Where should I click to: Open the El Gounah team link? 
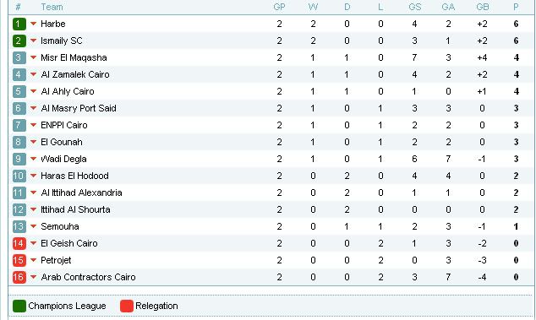[62, 142]
